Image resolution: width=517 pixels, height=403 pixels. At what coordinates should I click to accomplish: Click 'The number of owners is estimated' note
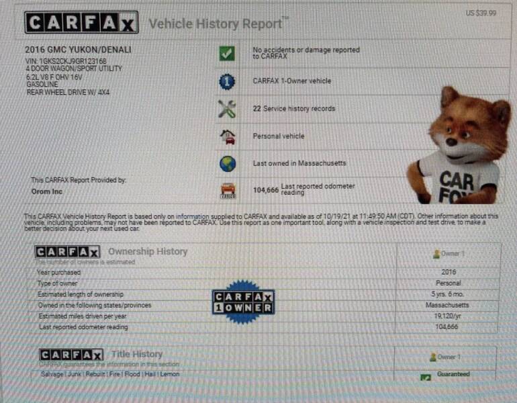(x=85, y=262)
